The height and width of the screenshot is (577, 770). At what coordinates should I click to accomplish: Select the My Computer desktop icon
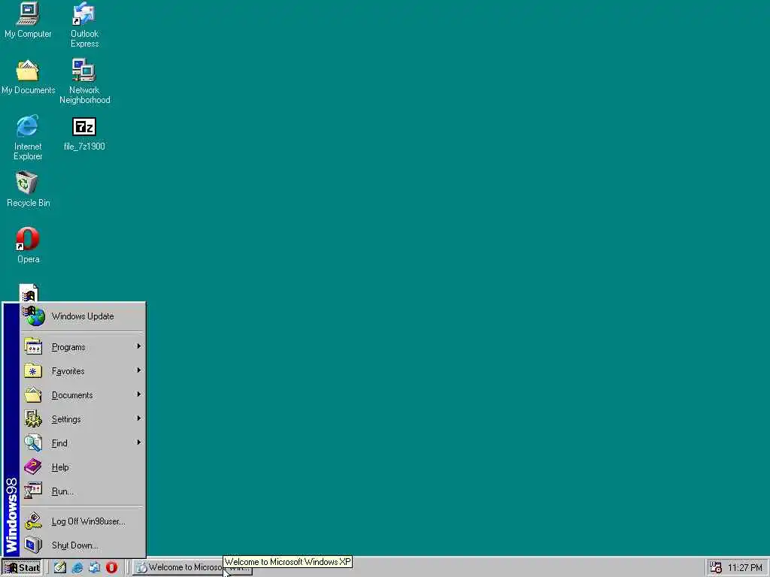pyautogui.click(x=28, y=20)
